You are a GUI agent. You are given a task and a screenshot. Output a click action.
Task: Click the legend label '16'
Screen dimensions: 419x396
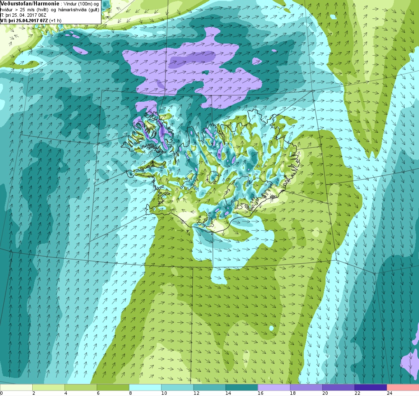coord(261,393)
